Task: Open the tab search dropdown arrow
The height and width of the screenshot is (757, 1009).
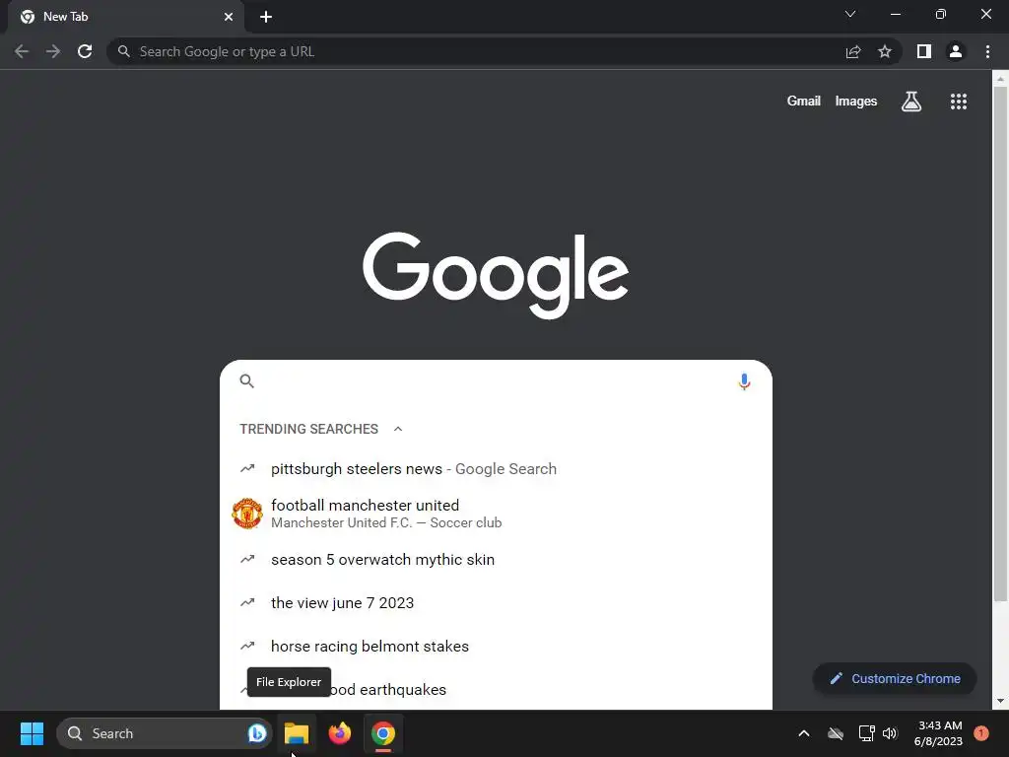Action: pos(850,14)
